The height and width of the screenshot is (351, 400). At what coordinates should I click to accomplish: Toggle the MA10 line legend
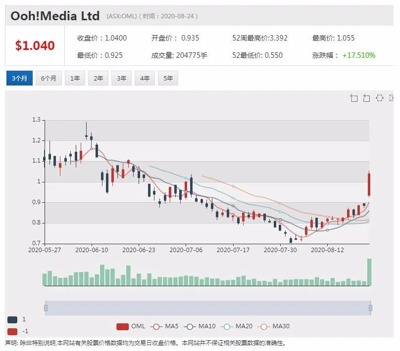click(200, 327)
